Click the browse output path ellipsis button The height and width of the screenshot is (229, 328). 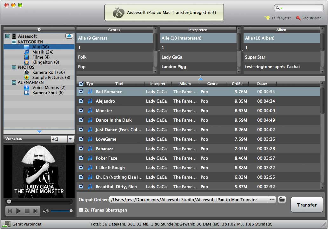click(x=272, y=200)
